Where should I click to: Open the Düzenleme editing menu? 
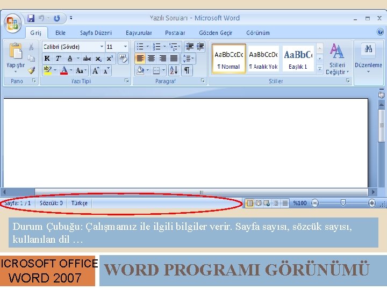point(368,59)
